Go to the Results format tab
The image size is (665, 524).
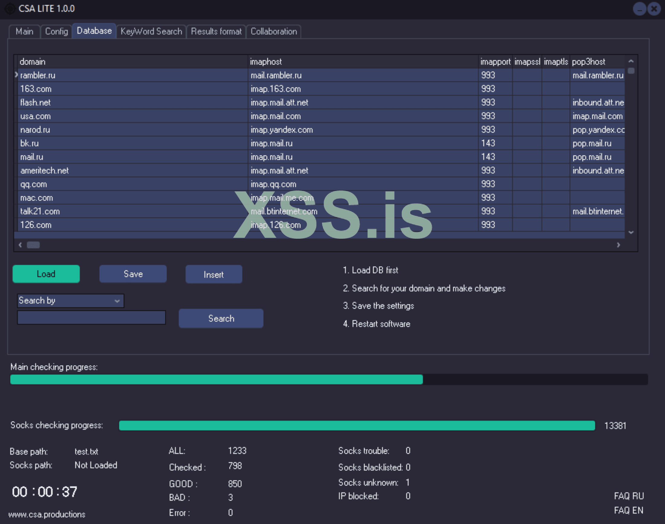click(x=216, y=31)
